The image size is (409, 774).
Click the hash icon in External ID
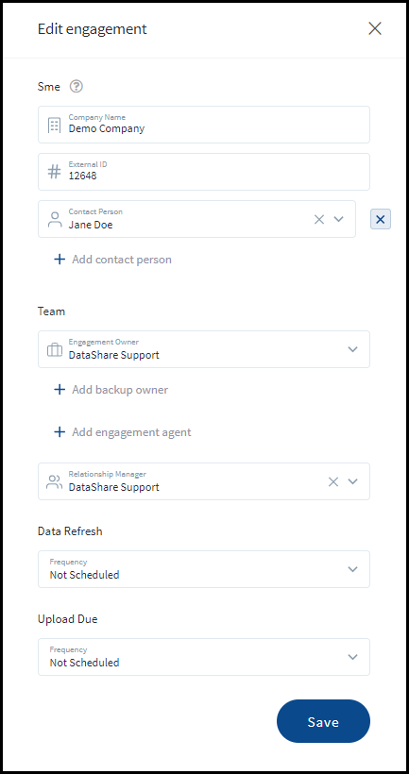pos(54,172)
